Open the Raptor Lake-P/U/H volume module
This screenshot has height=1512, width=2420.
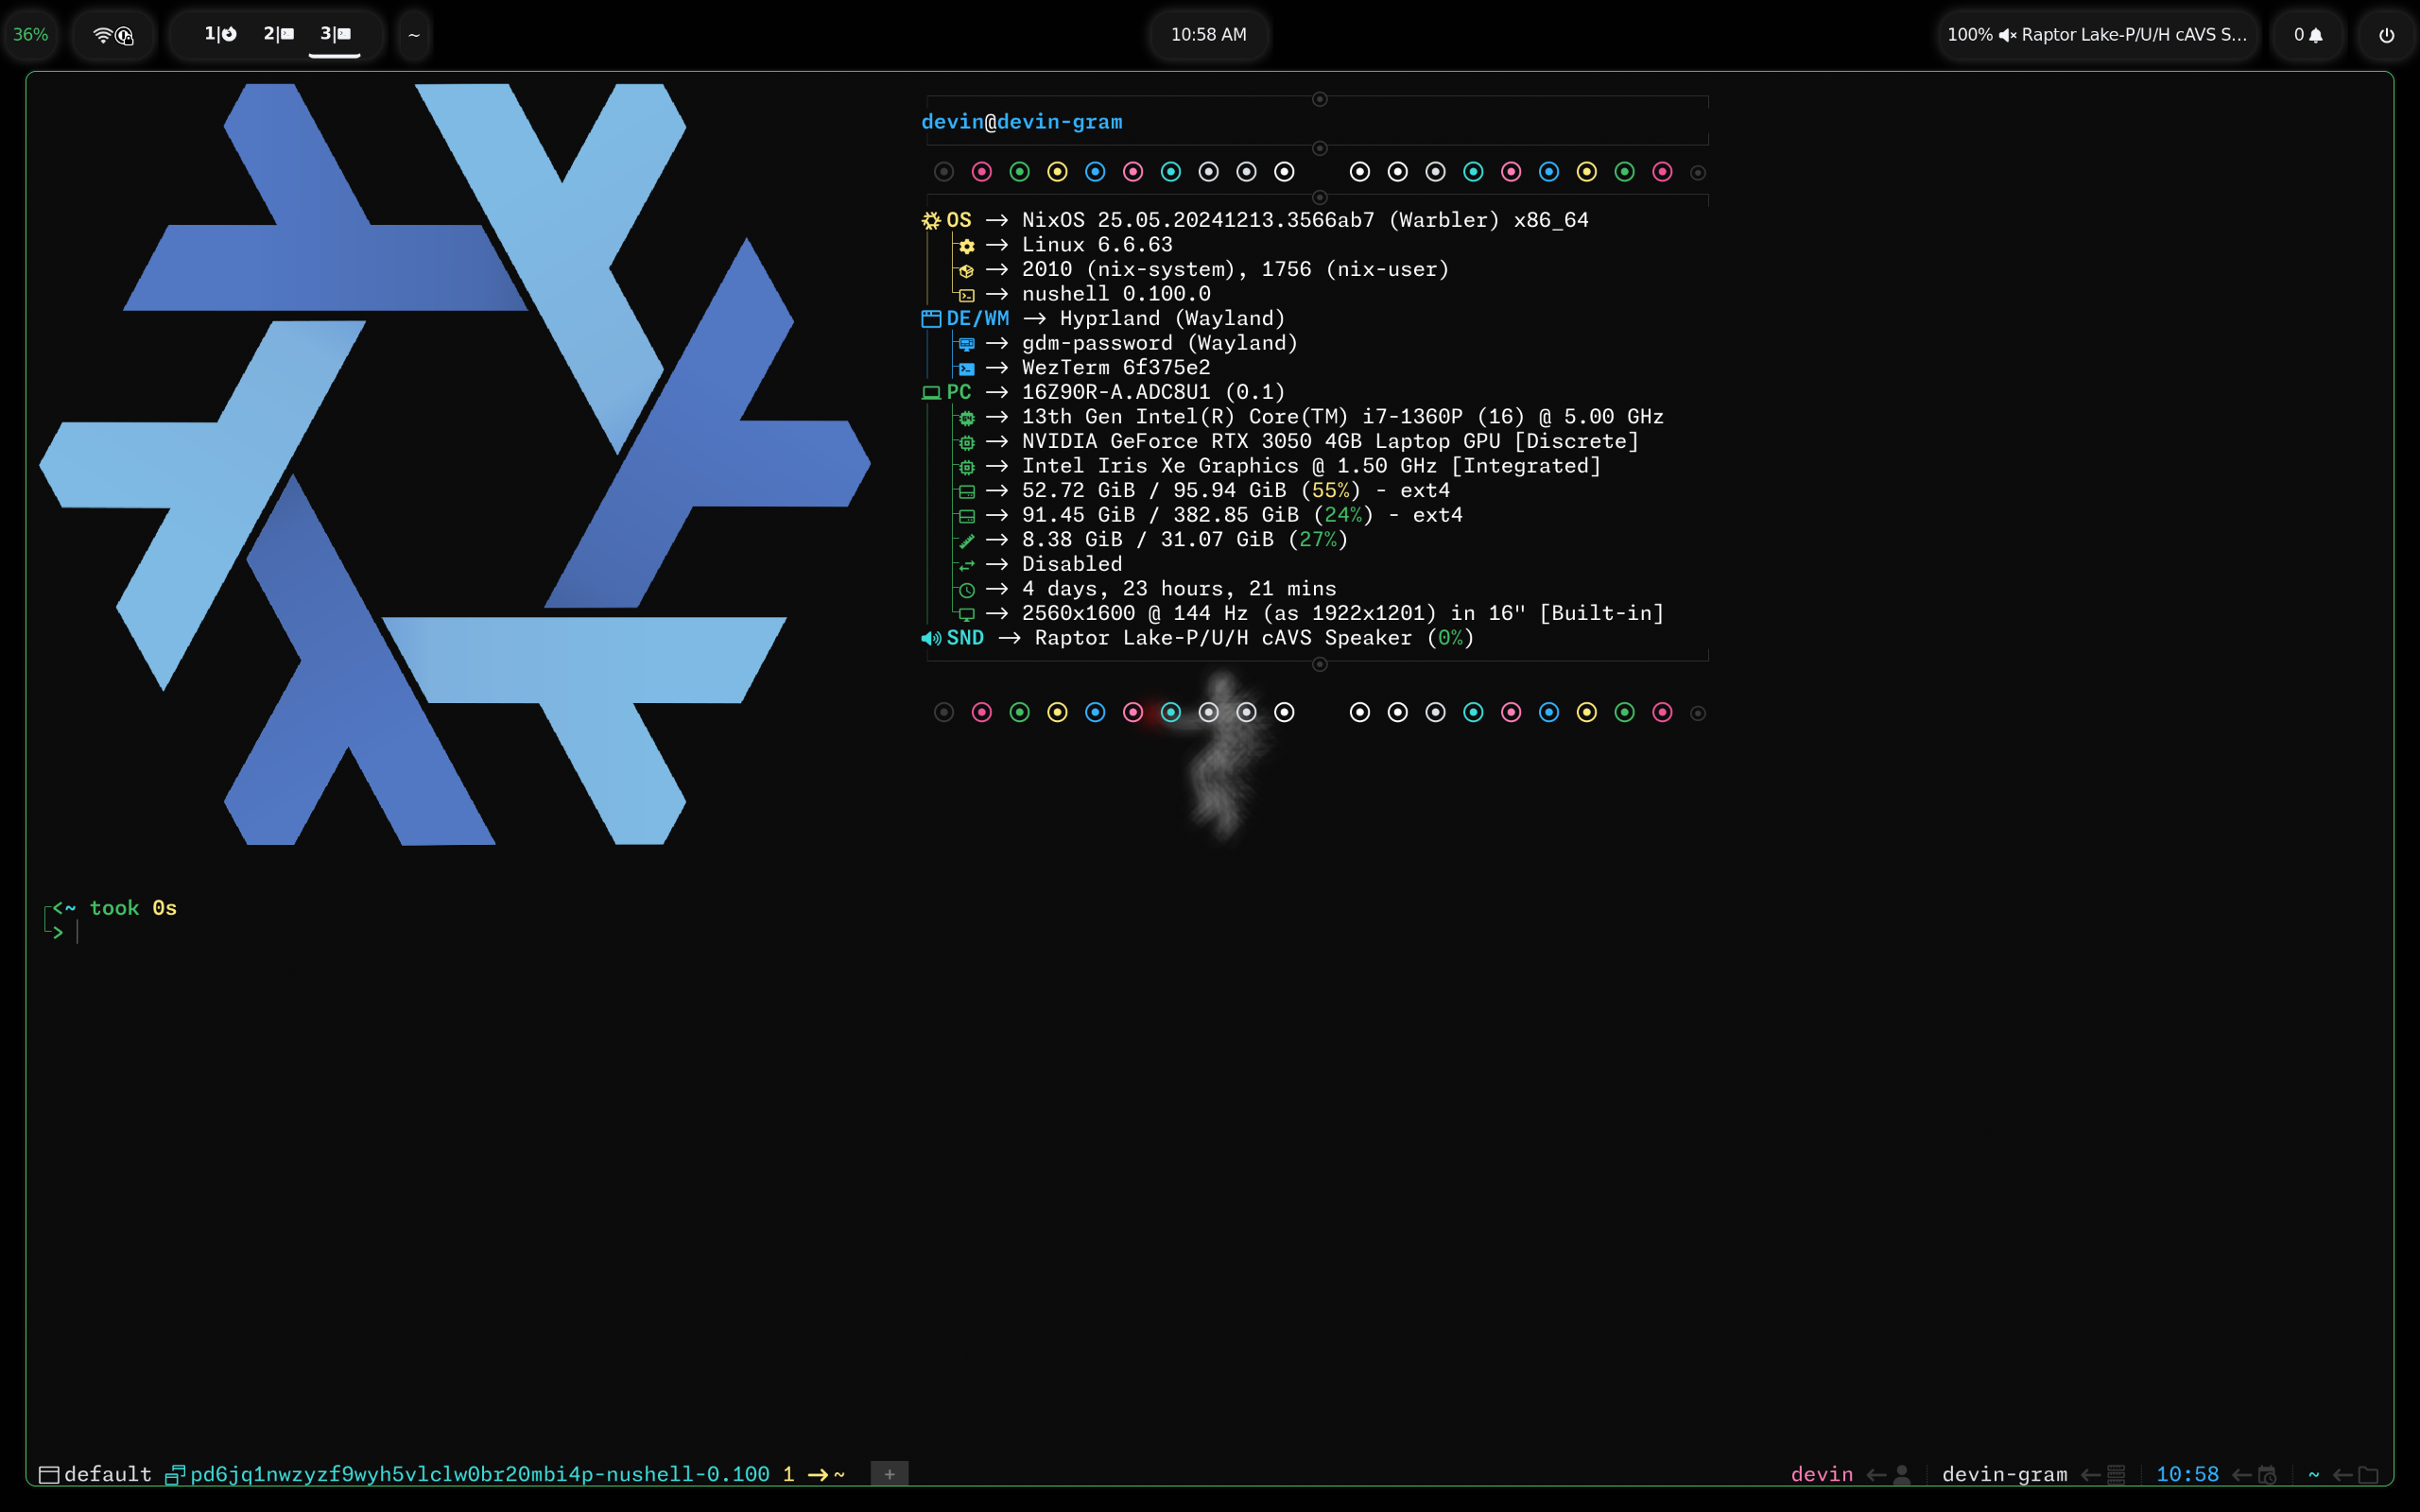click(2096, 35)
